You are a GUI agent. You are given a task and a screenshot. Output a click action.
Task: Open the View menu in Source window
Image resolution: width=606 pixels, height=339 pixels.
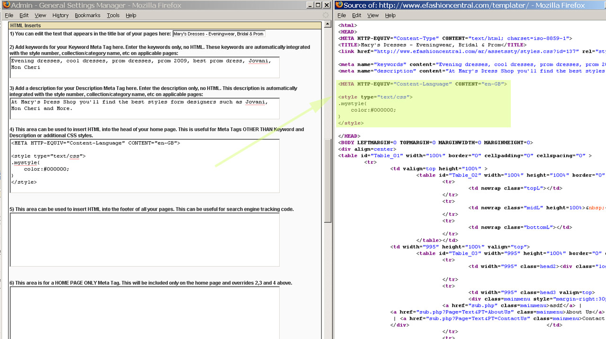click(373, 15)
